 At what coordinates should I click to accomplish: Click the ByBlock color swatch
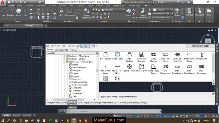[154, 10]
